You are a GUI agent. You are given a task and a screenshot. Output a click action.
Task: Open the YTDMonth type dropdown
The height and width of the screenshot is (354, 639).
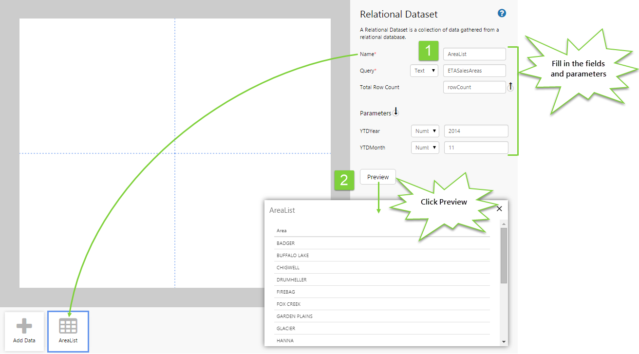[x=425, y=148]
